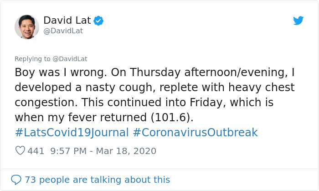
Task: Like the tweet with heart icon
Action: [20, 151]
